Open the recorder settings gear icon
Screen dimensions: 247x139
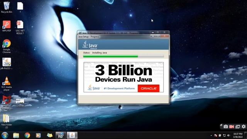[x=244, y=126]
